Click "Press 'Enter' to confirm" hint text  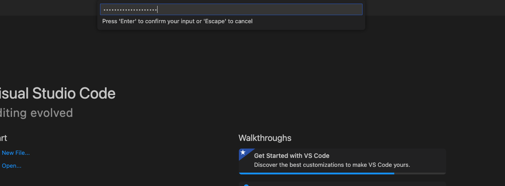pyautogui.click(x=177, y=21)
